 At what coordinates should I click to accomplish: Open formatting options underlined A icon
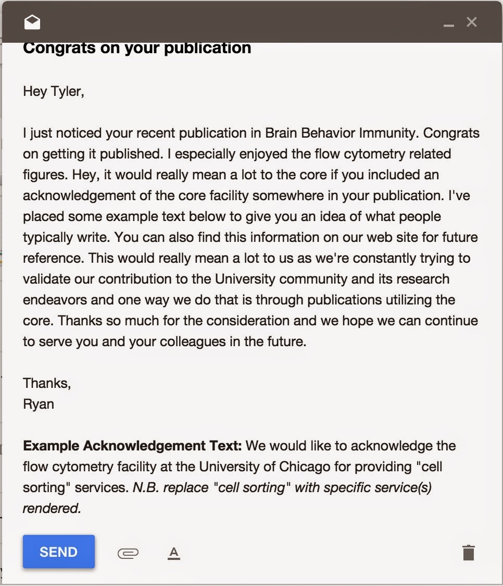click(x=174, y=553)
